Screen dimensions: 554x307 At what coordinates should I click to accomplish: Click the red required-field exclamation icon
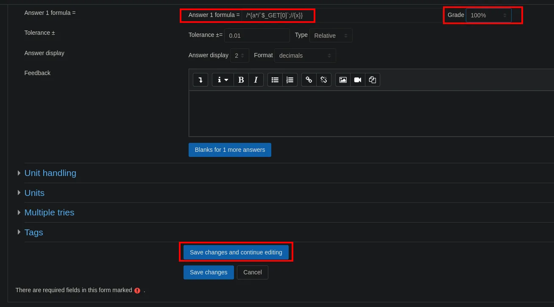coord(137,290)
